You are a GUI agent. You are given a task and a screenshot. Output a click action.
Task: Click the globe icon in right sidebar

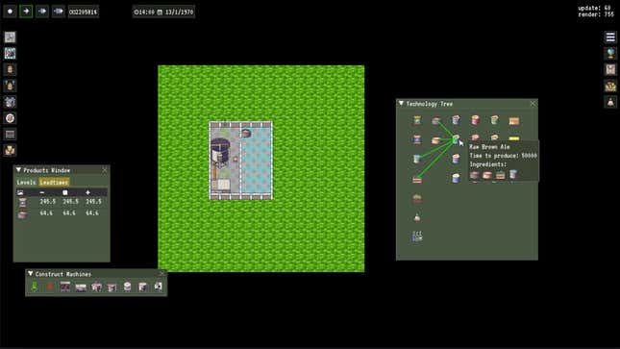coord(610,53)
